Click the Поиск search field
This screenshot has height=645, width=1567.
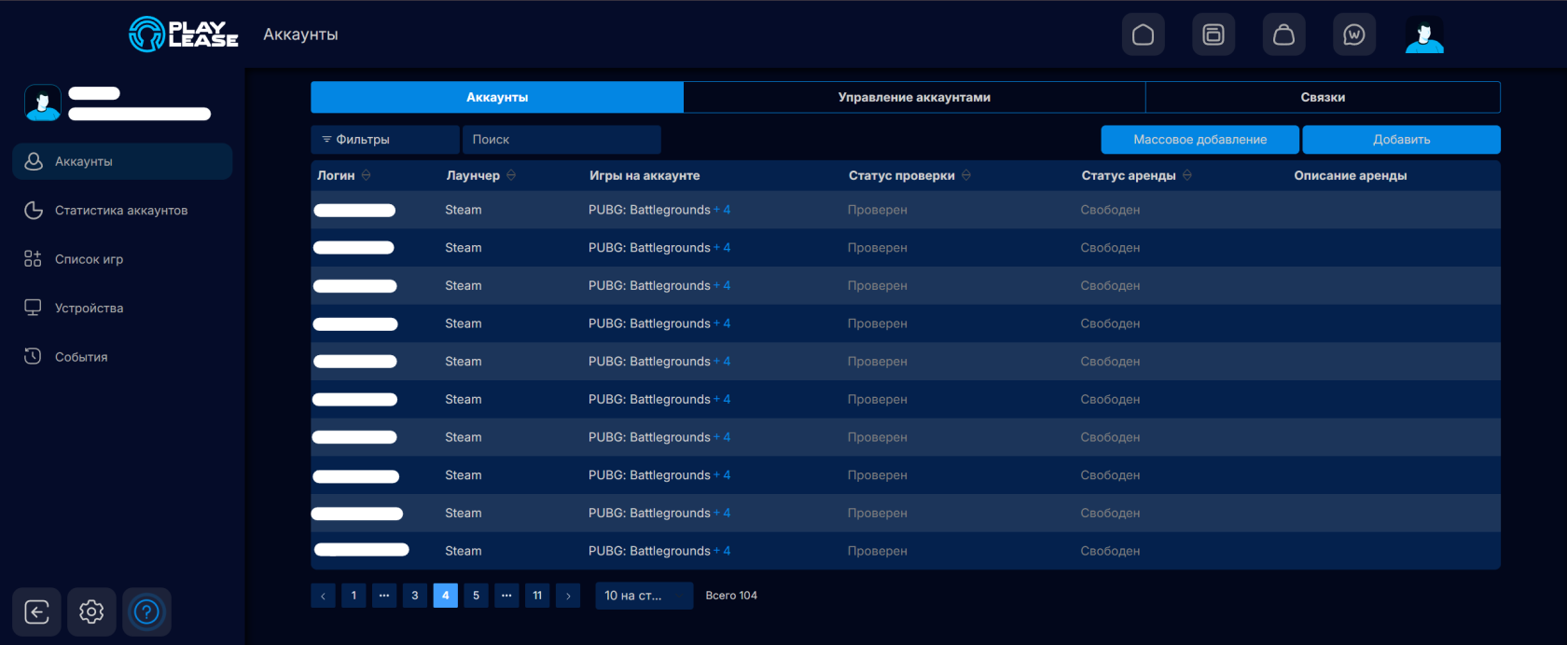coord(562,140)
